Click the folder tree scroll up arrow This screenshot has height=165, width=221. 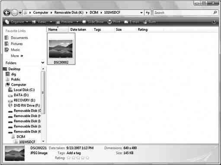coord(43,69)
